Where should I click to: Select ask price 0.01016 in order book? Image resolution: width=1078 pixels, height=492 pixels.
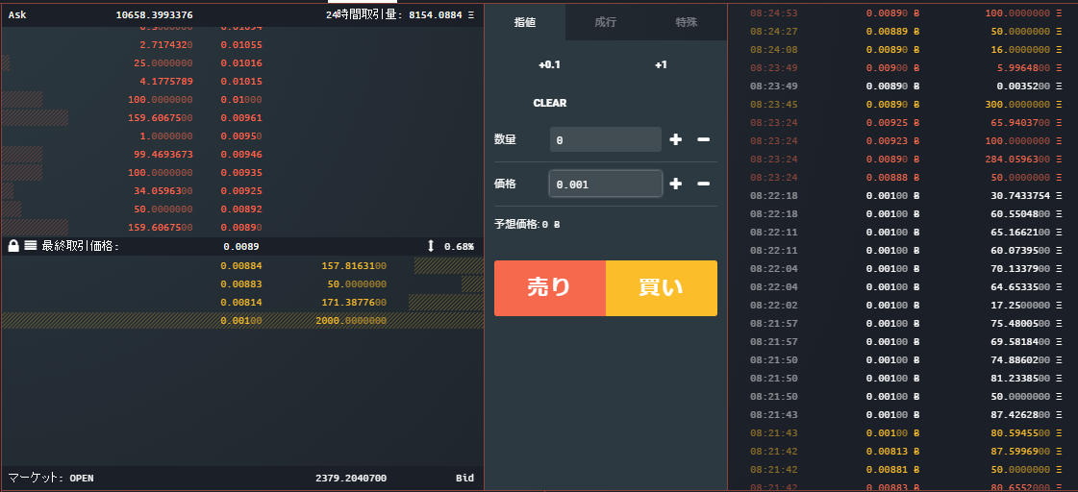[x=241, y=62]
